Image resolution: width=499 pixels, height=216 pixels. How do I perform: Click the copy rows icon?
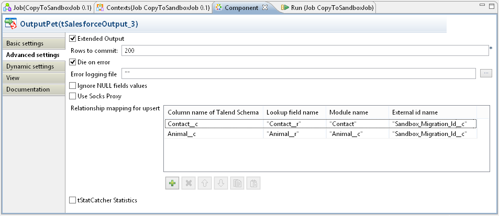pos(237,183)
